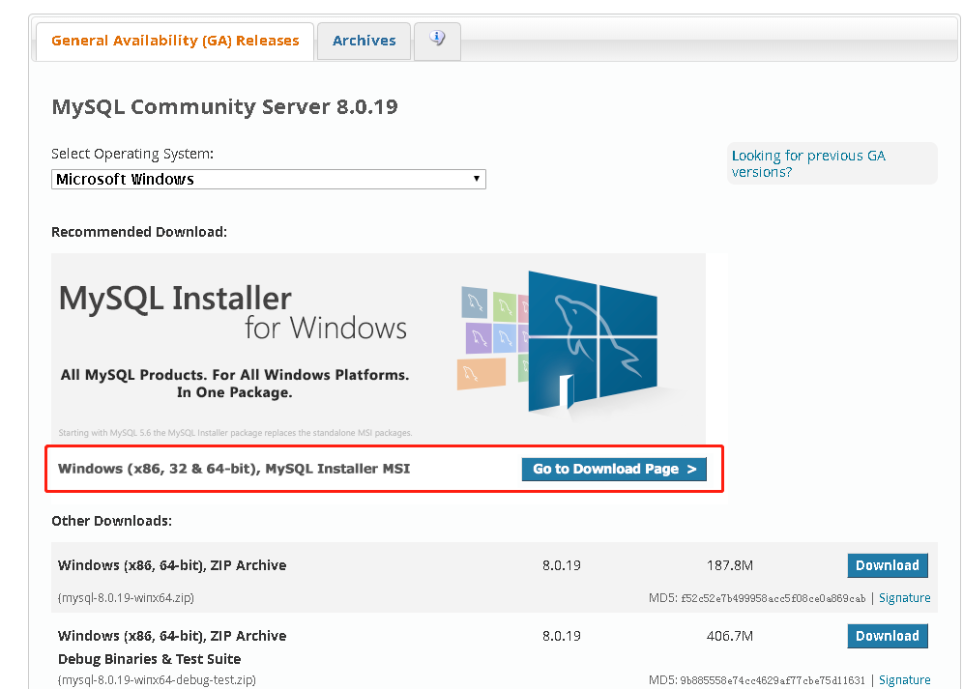Click MD5 hash starting with 9b885558

click(x=773, y=680)
